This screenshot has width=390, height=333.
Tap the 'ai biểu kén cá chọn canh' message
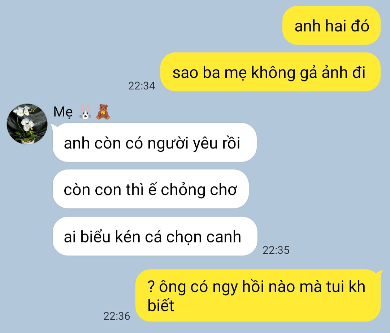point(155,236)
